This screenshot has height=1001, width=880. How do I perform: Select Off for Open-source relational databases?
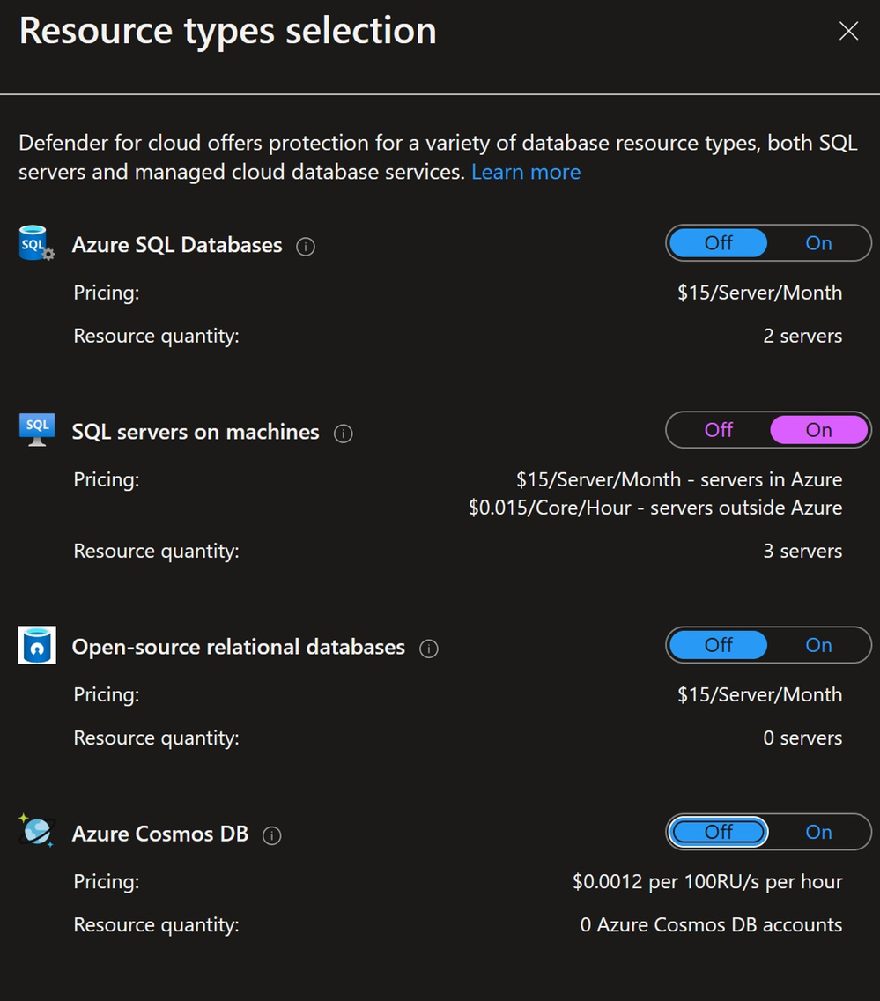[719, 645]
